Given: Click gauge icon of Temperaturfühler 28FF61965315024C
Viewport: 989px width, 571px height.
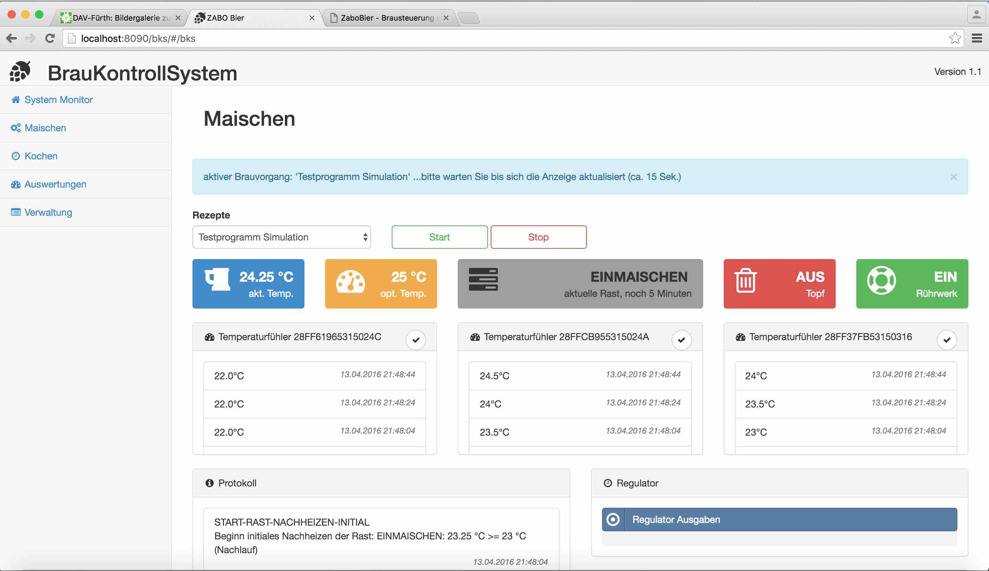Looking at the screenshot, I should pos(209,337).
